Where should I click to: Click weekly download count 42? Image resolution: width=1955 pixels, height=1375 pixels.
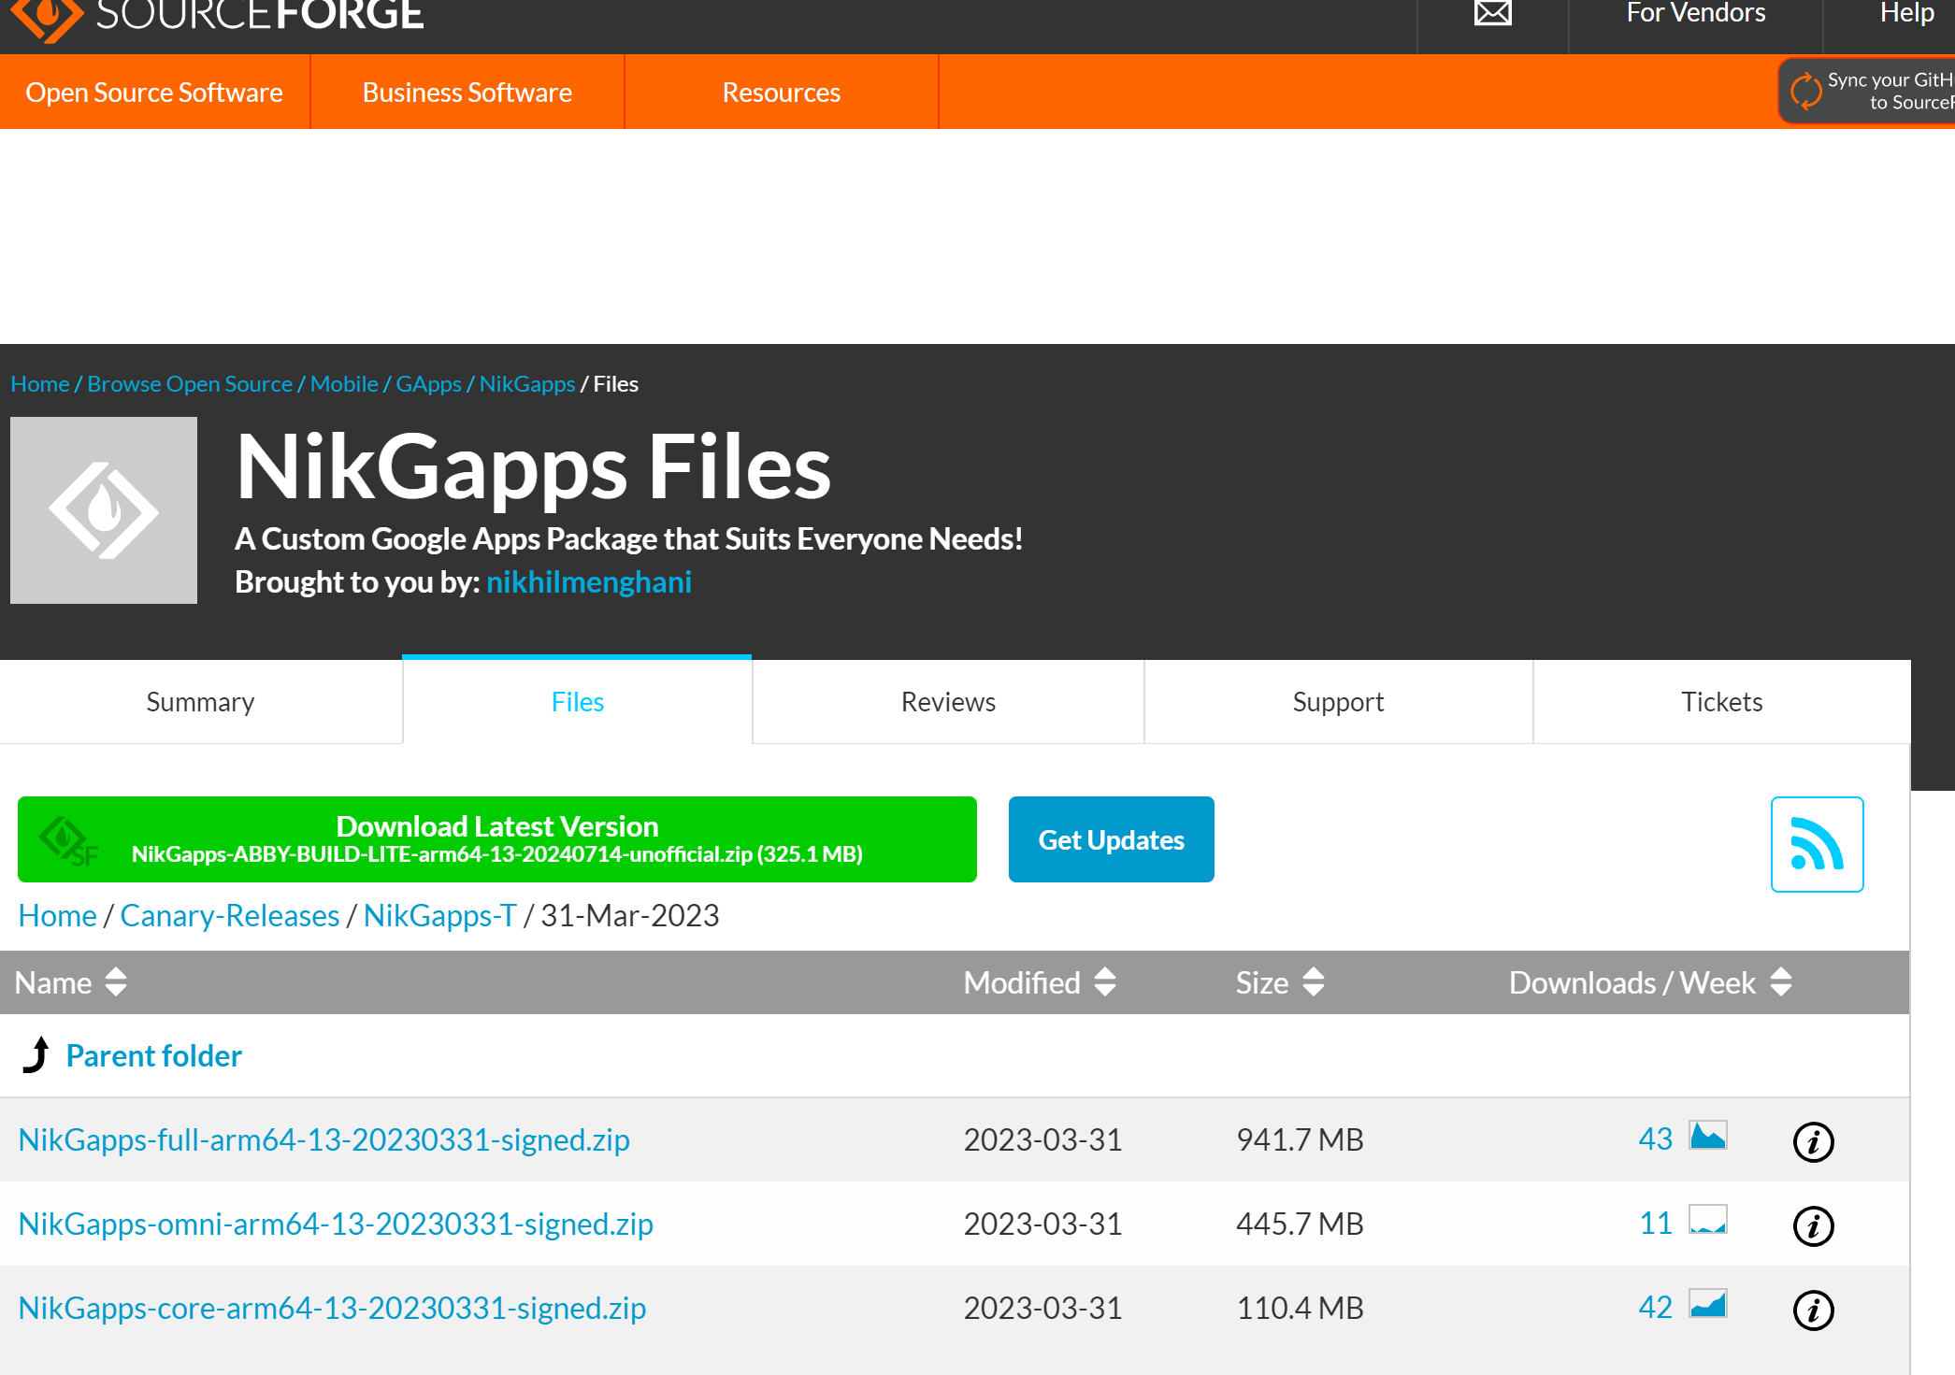coord(1656,1307)
